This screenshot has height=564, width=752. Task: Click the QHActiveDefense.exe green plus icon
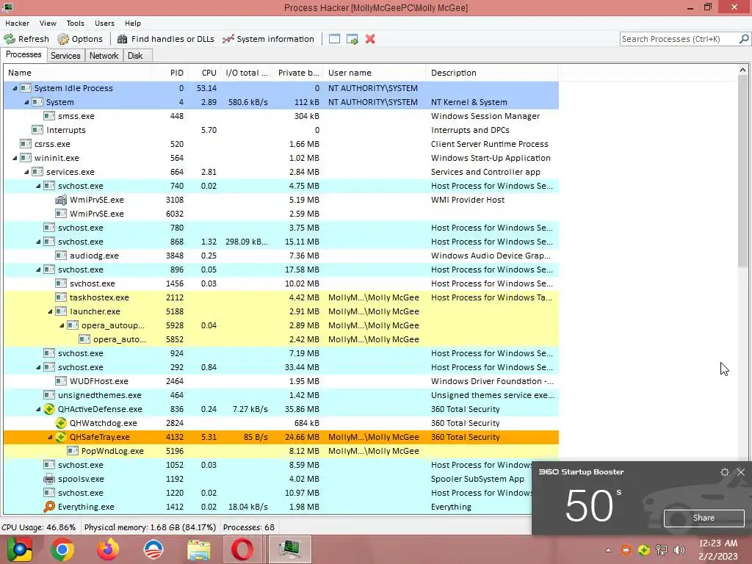49,409
